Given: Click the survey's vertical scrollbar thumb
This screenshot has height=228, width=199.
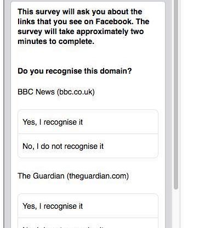Looking at the screenshot, I should click(176, 94).
